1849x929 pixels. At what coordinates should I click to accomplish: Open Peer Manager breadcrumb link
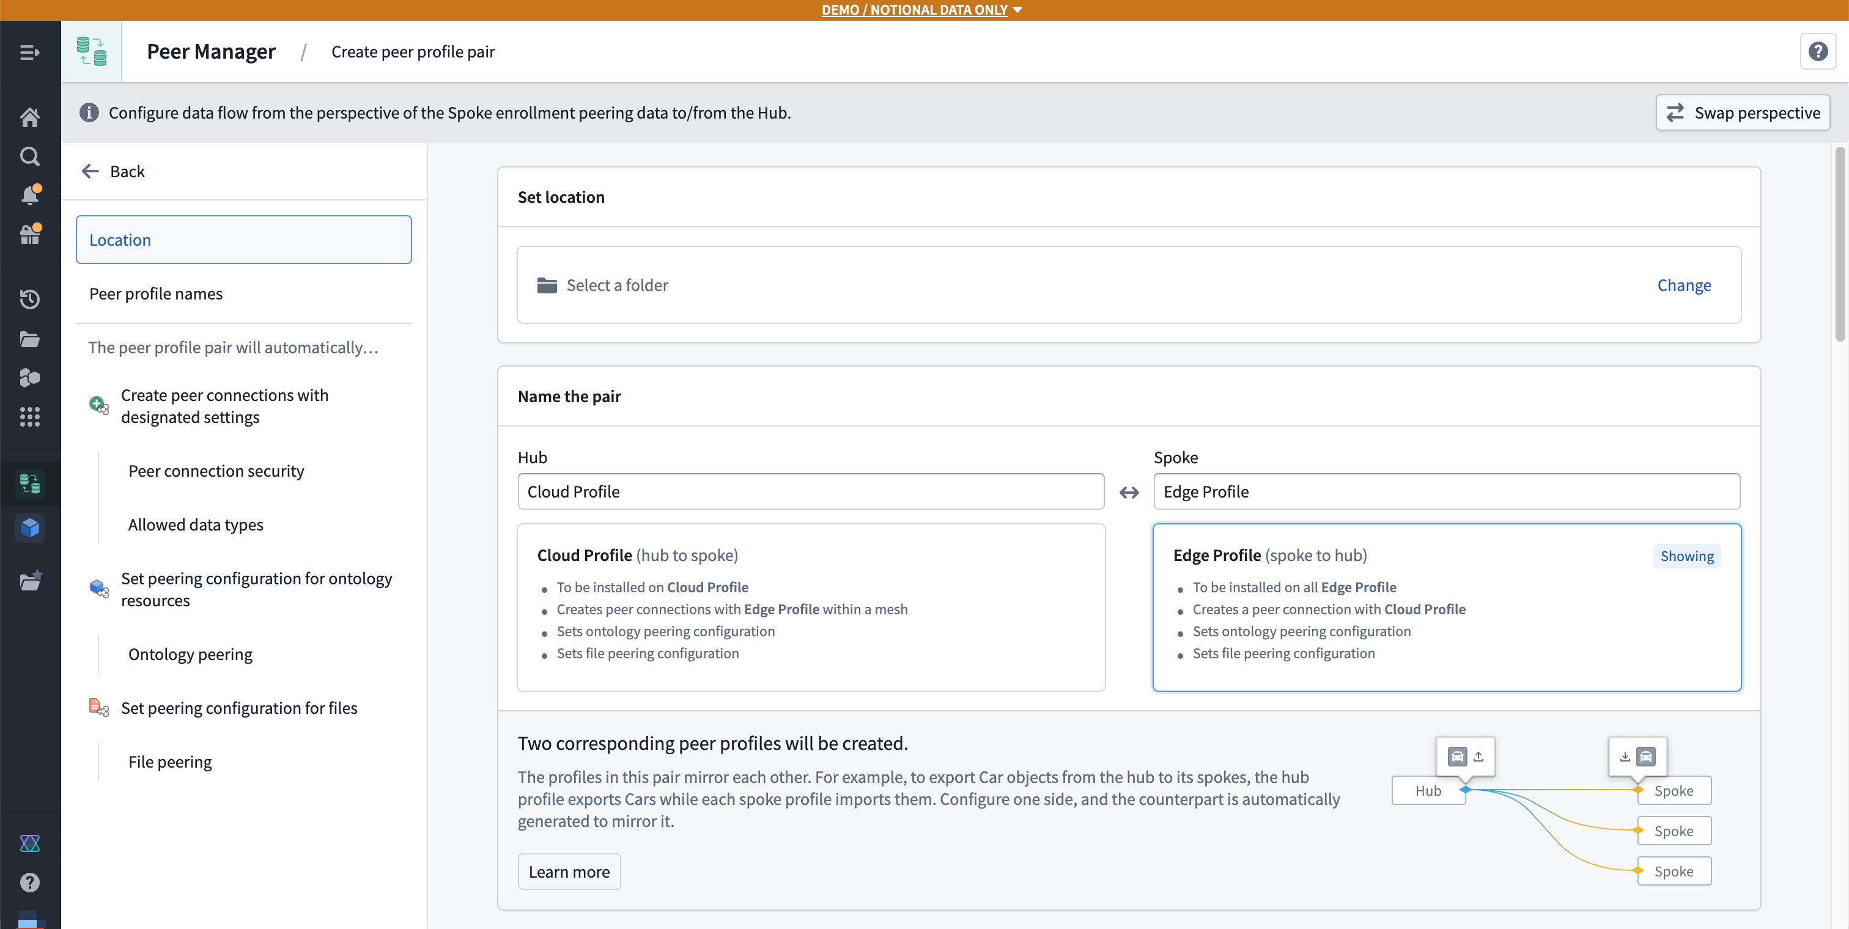(x=211, y=52)
